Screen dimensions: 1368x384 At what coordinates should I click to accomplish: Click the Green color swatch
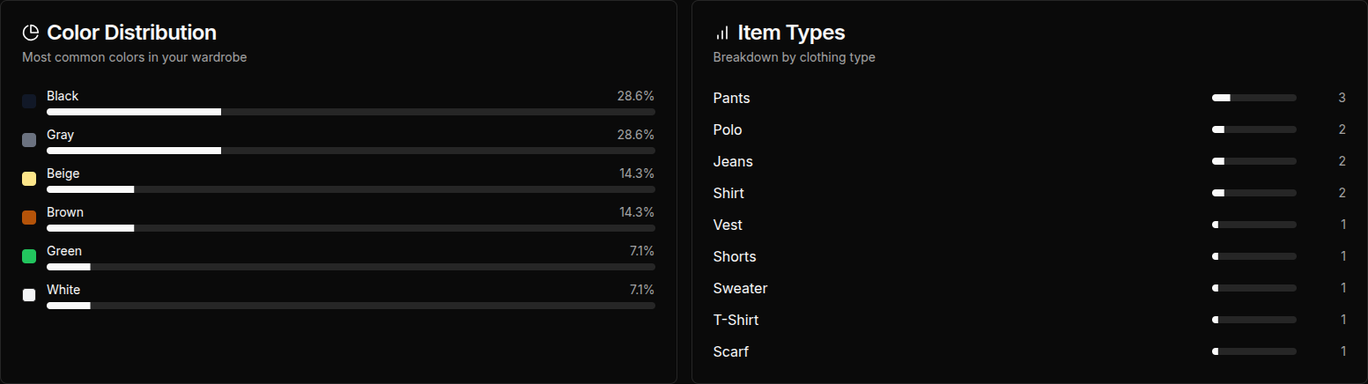[x=29, y=256]
